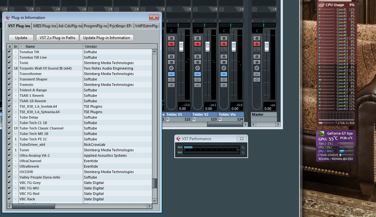Screen dimensions: 376x217
Task: Click the Teldec V1 volume fader handle
Action: pyautogui.click(x=181, y=46)
